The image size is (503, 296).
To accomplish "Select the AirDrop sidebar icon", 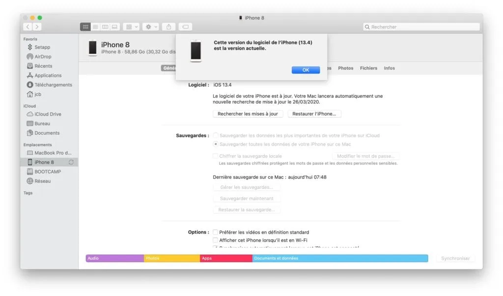I will [x=30, y=57].
